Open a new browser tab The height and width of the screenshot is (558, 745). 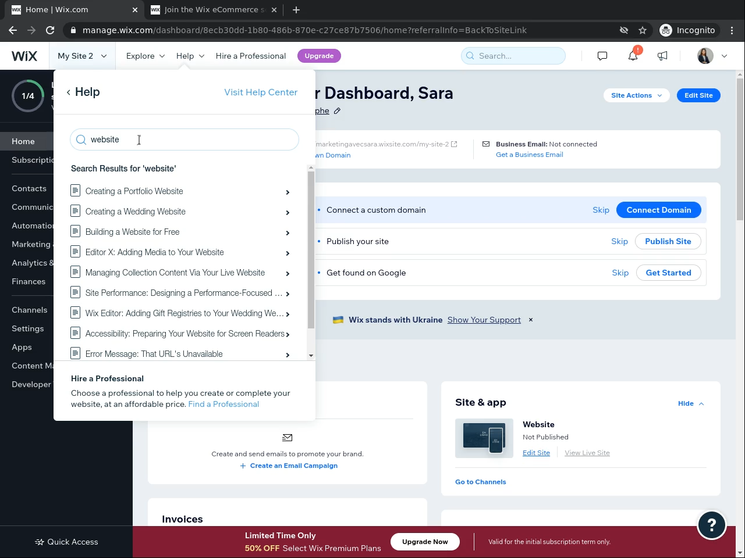296,10
